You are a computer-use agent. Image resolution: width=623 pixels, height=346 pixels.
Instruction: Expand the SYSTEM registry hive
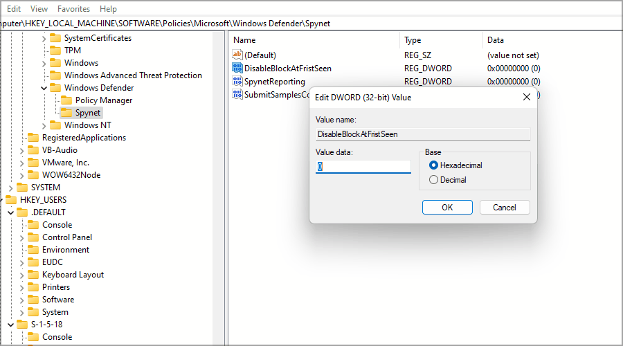[11, 188]
